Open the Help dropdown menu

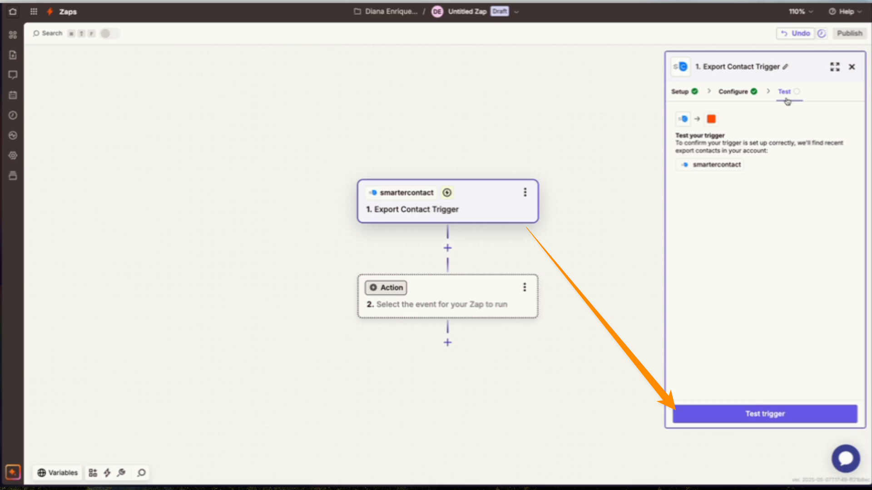[845, 11]
